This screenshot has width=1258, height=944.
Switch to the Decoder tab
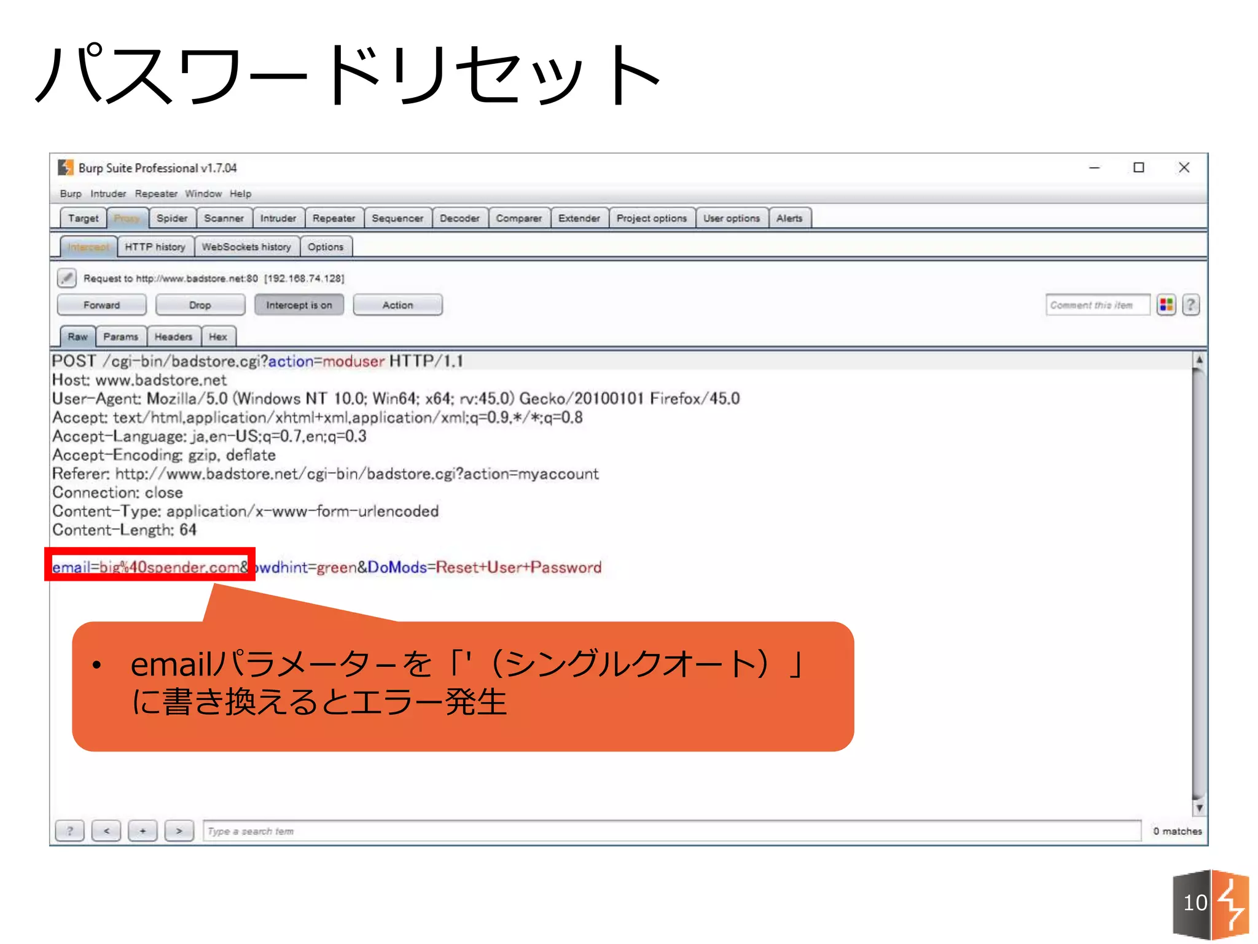coord(459,218)
